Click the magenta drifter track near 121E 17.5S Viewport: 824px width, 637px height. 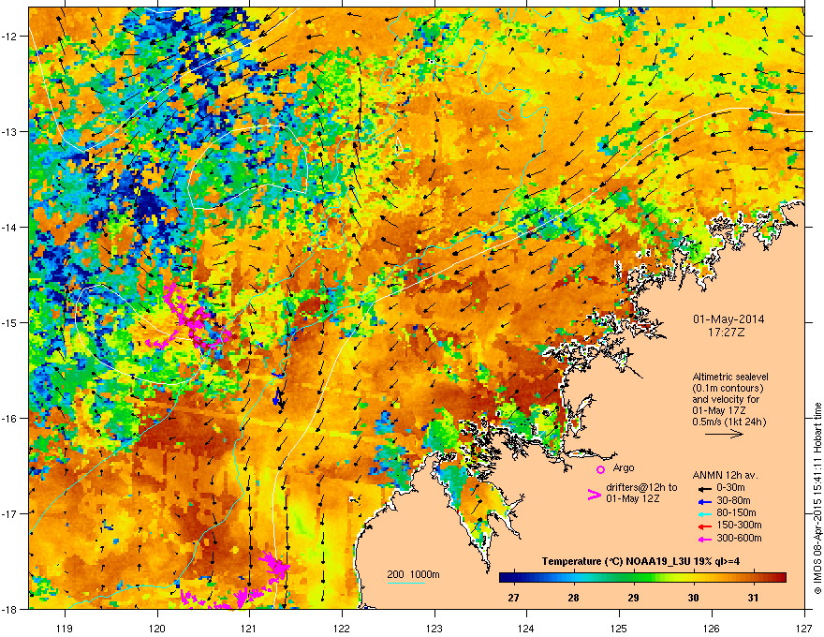pos(275,565)
